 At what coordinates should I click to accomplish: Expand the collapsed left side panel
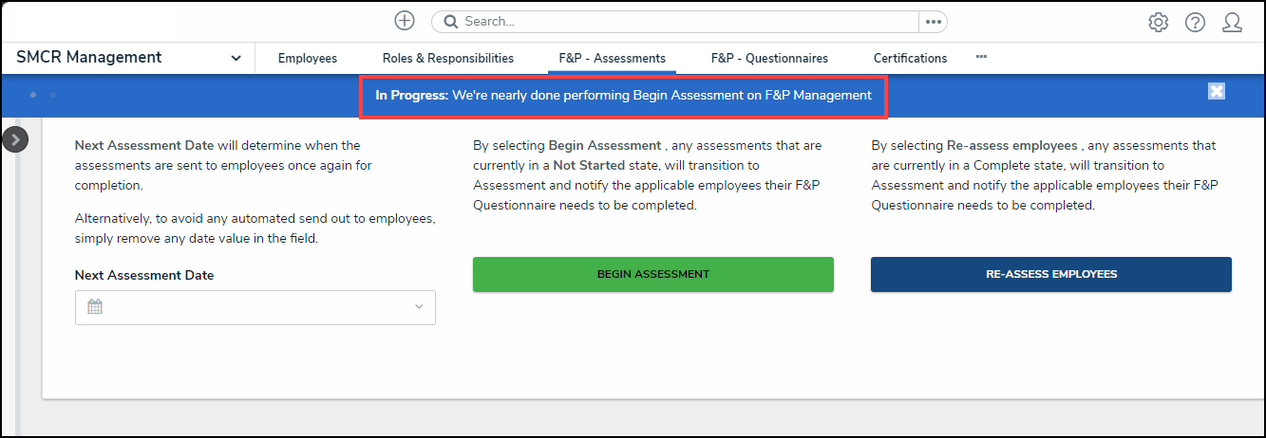click(15, 139)
